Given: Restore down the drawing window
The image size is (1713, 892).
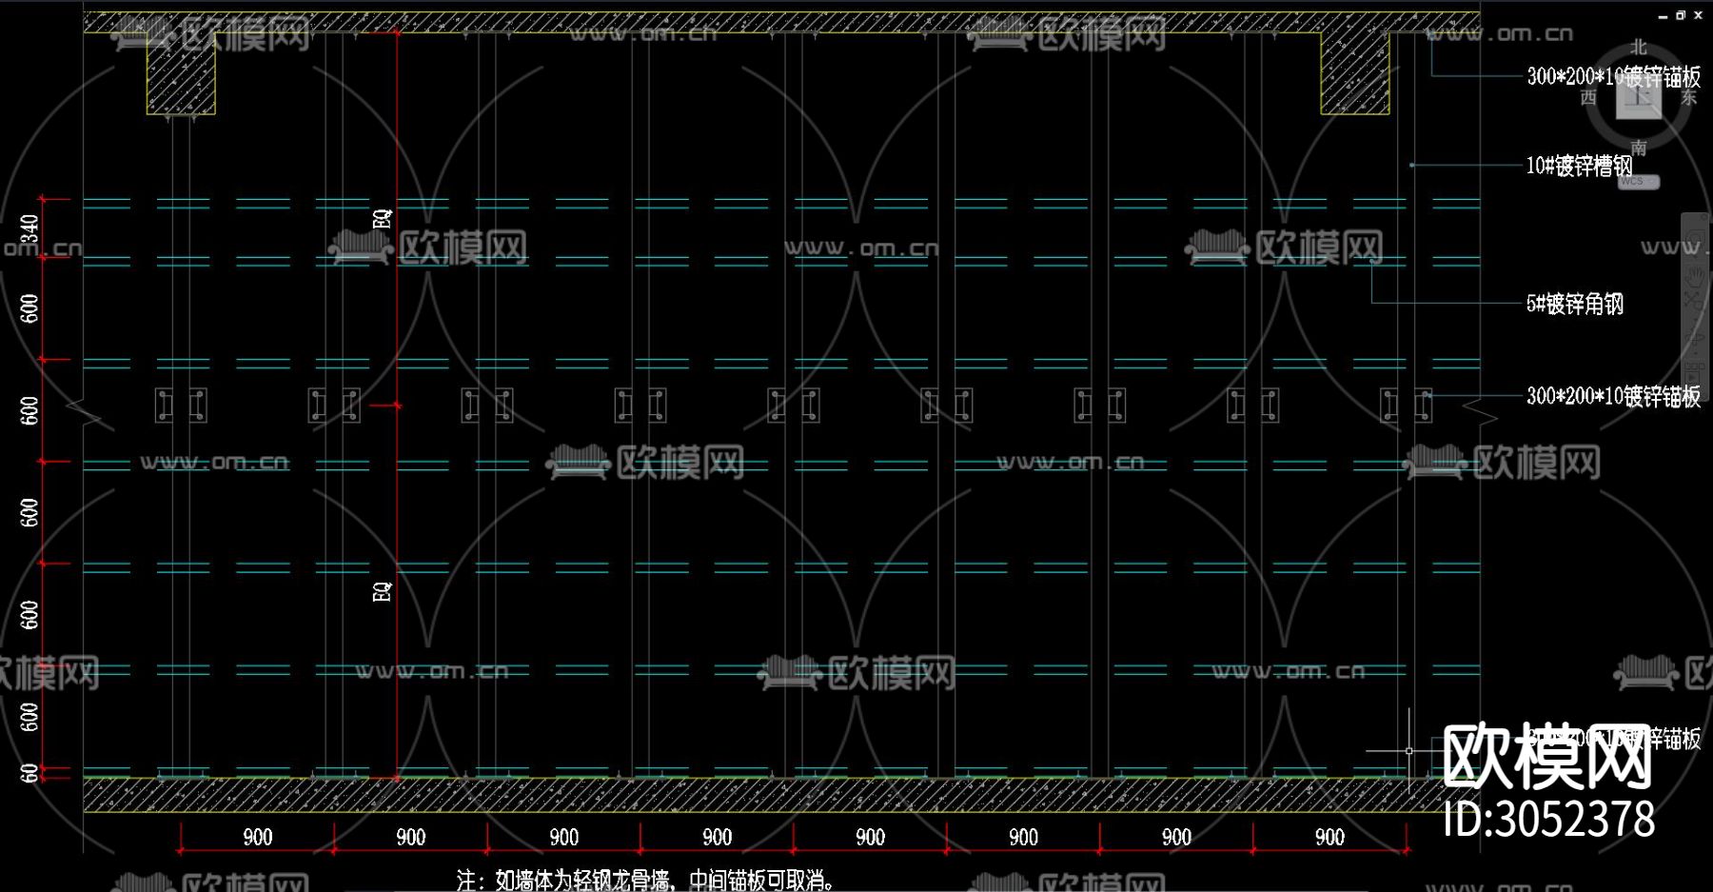Looking at the screenshot, I should 1681,15.
